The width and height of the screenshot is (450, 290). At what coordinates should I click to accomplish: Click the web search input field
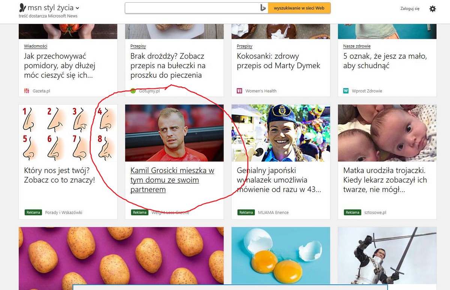pyautogui.click(x=193, y=8)
